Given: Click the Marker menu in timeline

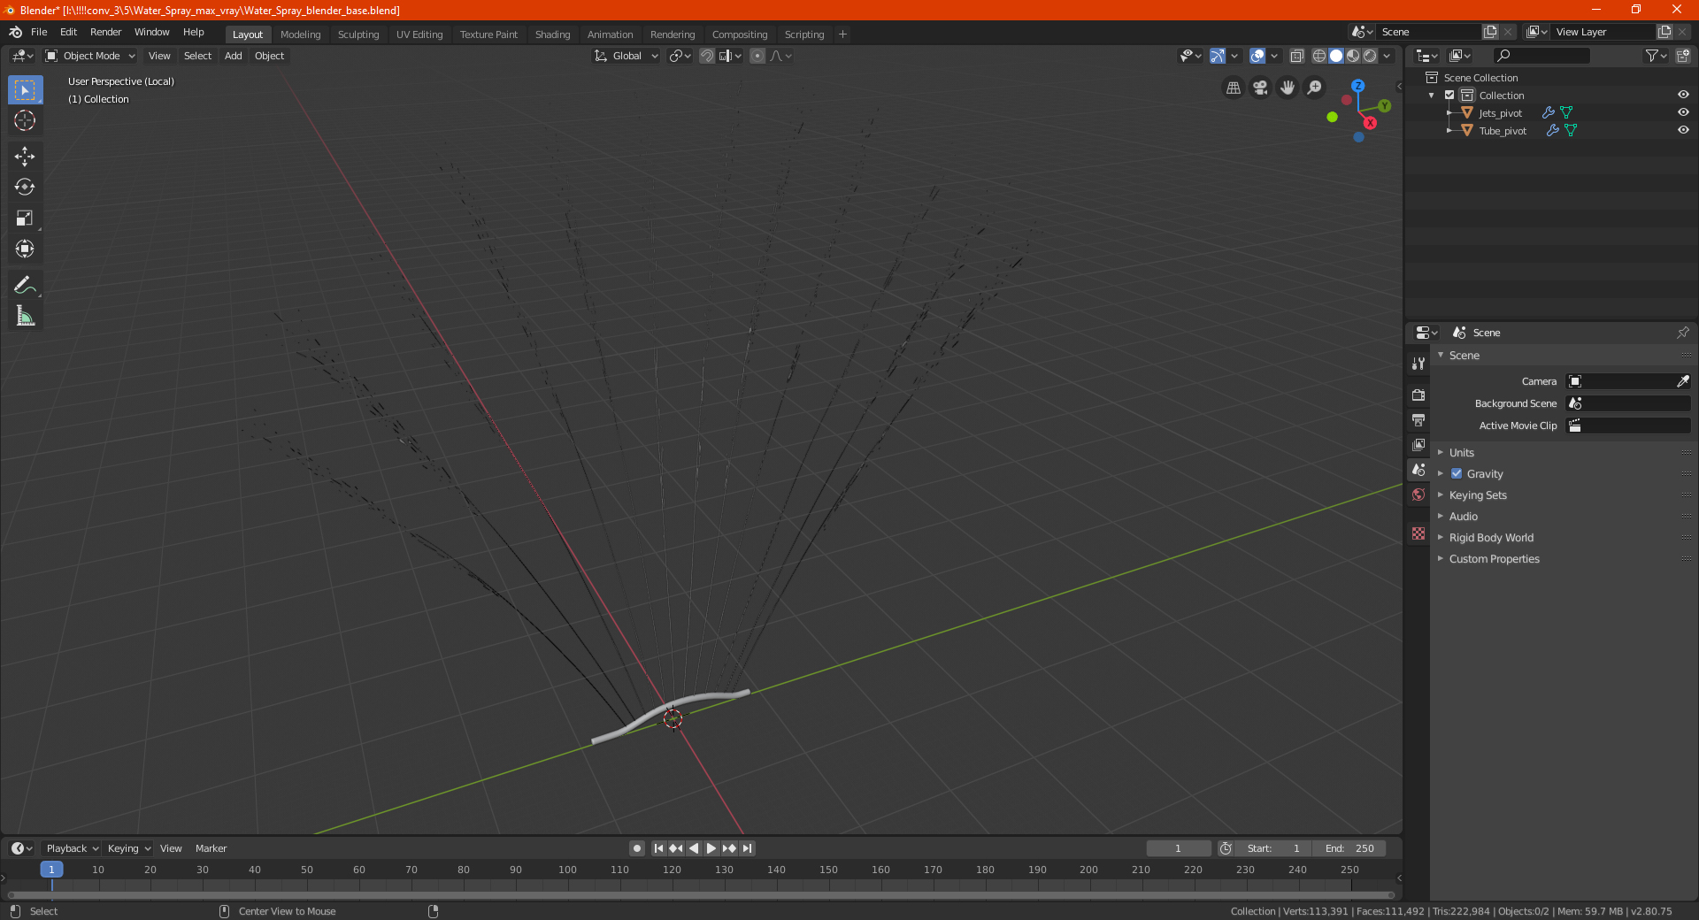Looking at the screenshot, I should pos(211,848).
